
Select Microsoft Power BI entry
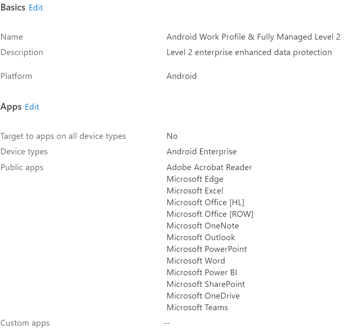click(201, 272)
